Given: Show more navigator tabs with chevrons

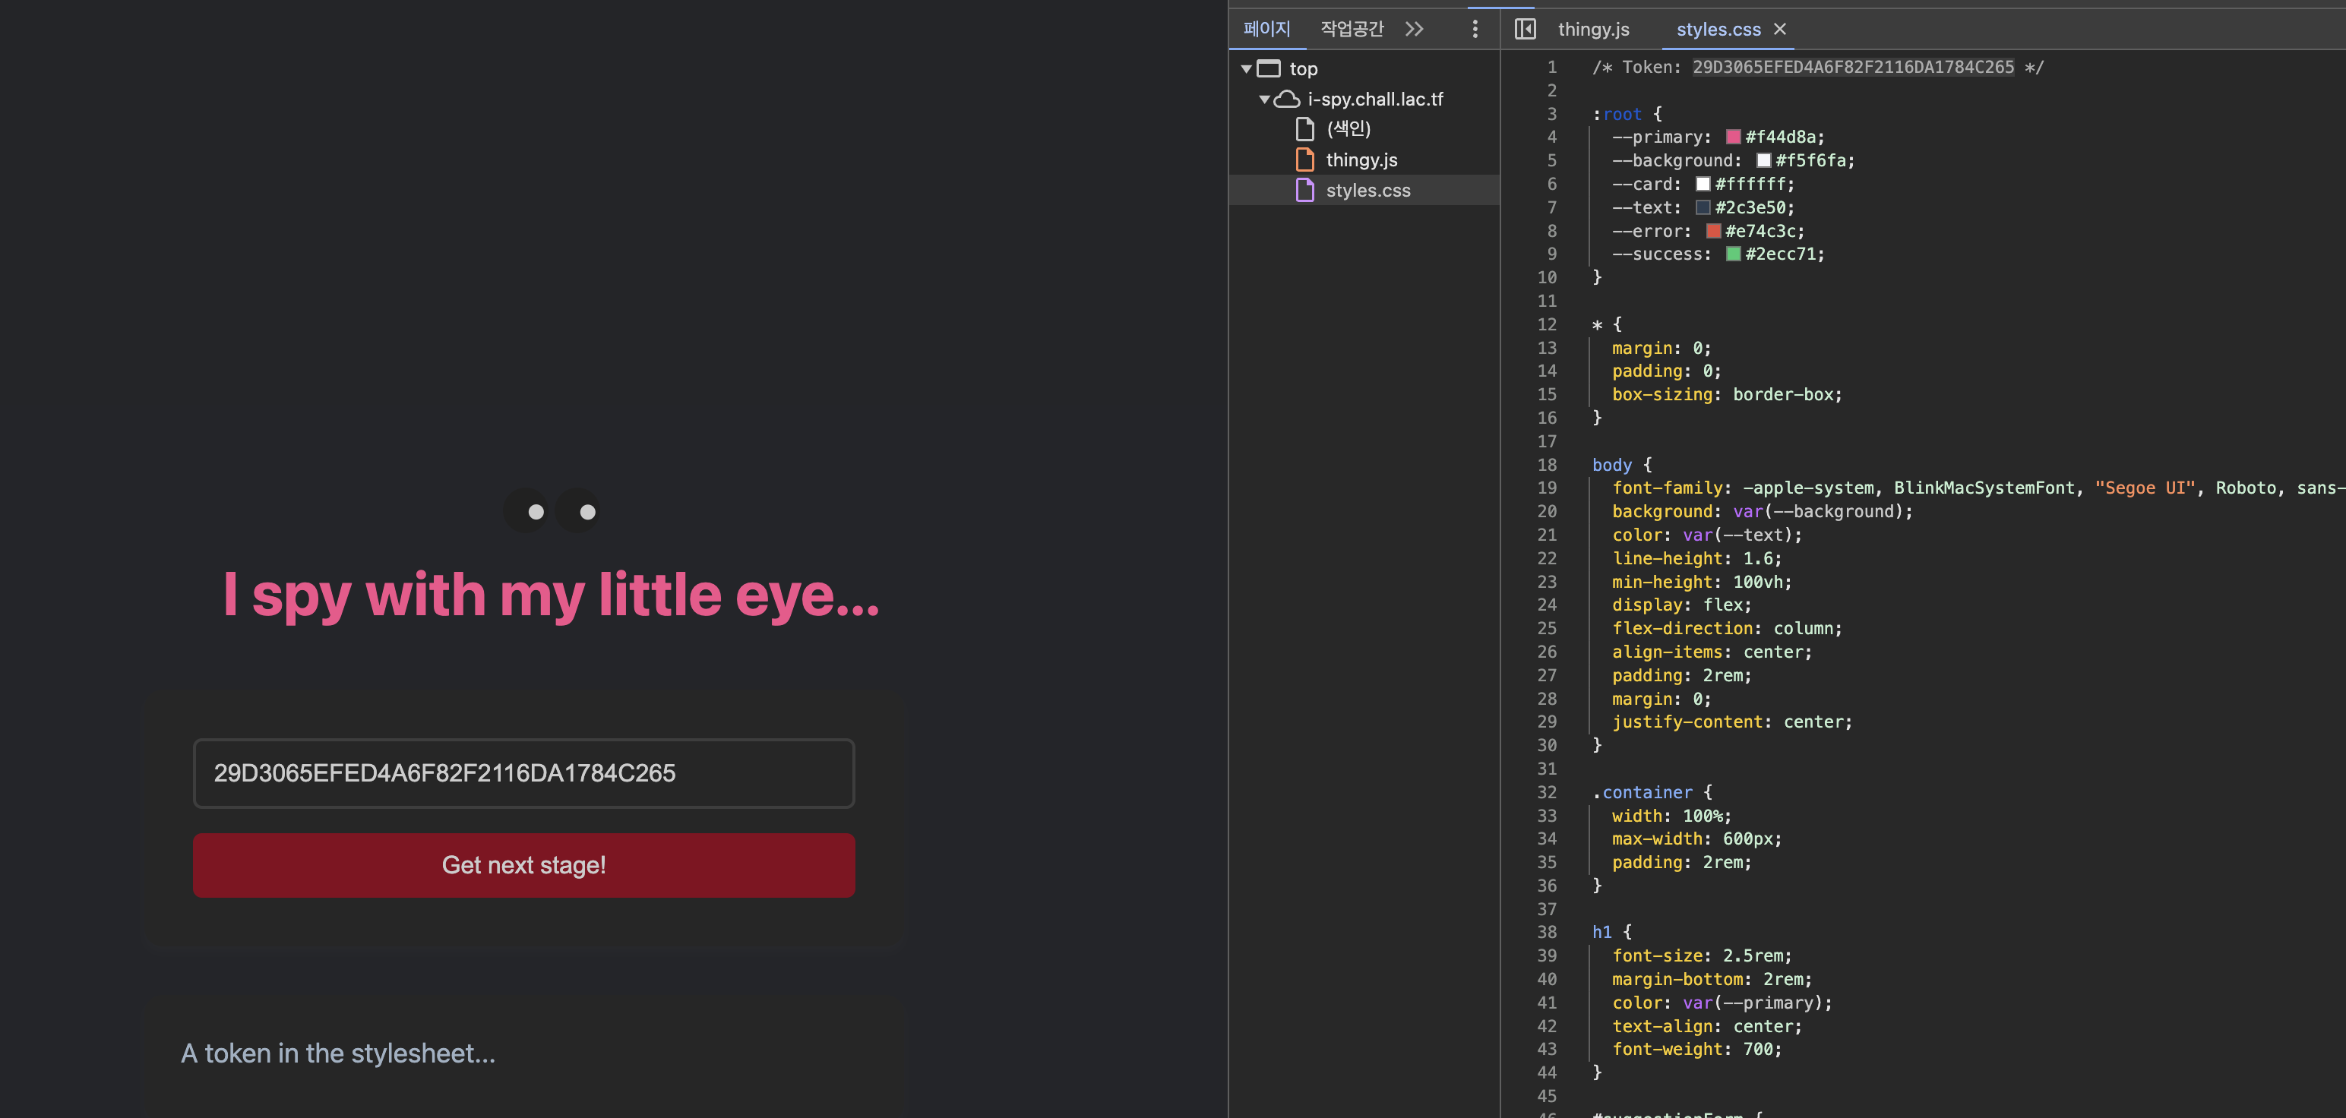Looking at the screenshot, I should [x=1413, y=29].
